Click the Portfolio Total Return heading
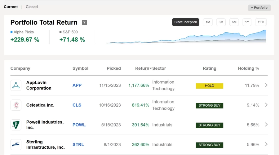The height and width of the screenshot is (155, 279). point(44,22)
